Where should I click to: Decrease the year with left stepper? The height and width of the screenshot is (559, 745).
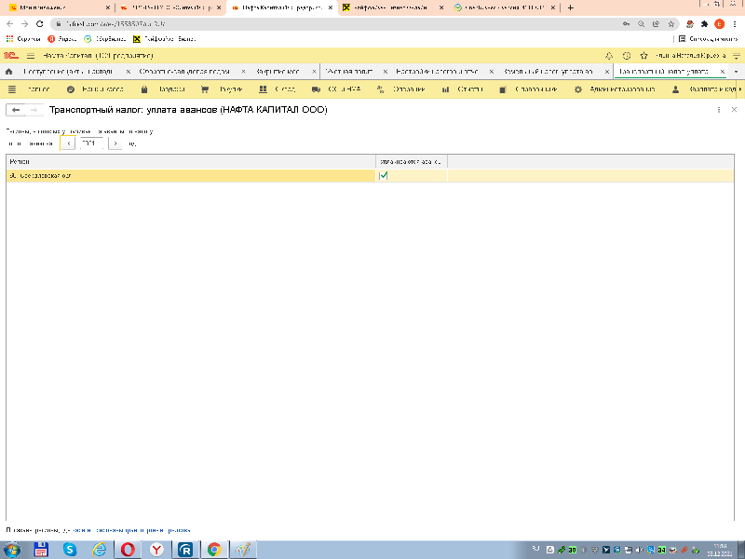(x=68, y=143)
